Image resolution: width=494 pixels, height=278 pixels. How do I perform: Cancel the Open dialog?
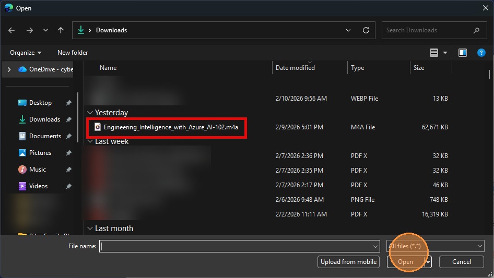pos(462,262)
